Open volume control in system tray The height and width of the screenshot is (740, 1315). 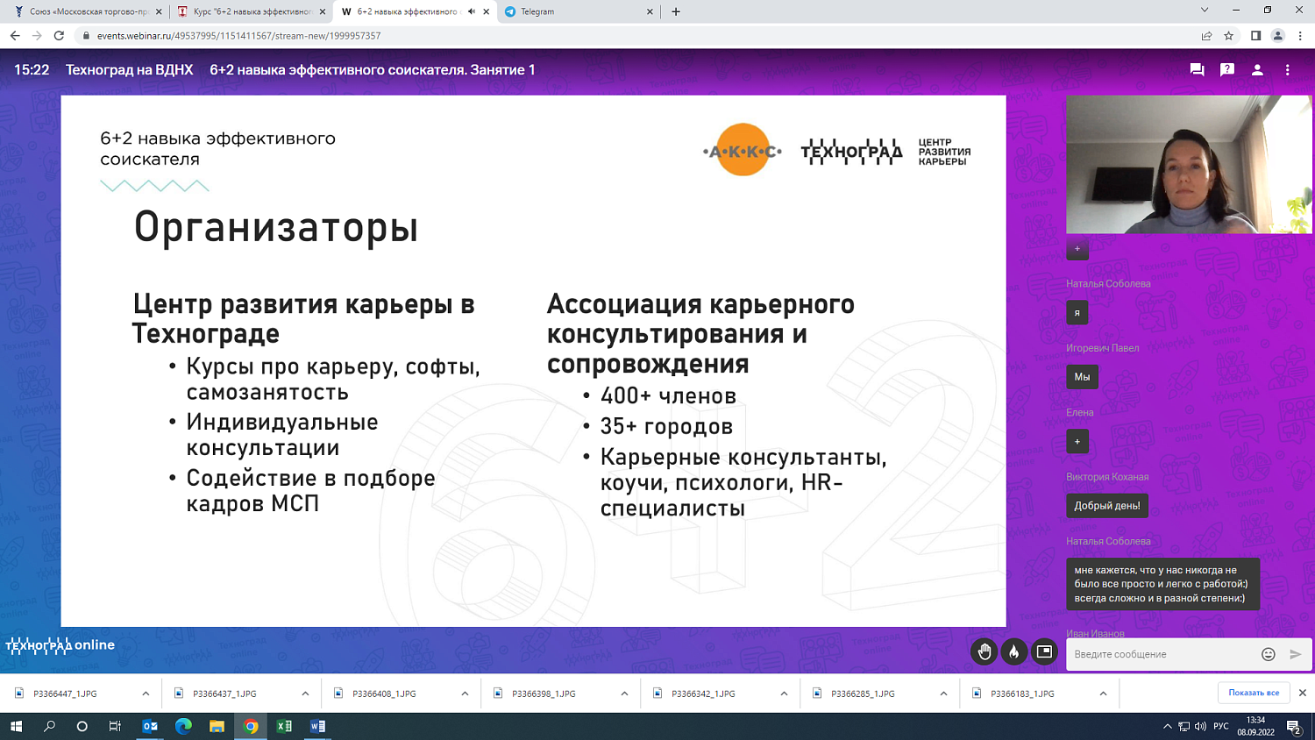tap(1200, 726)
